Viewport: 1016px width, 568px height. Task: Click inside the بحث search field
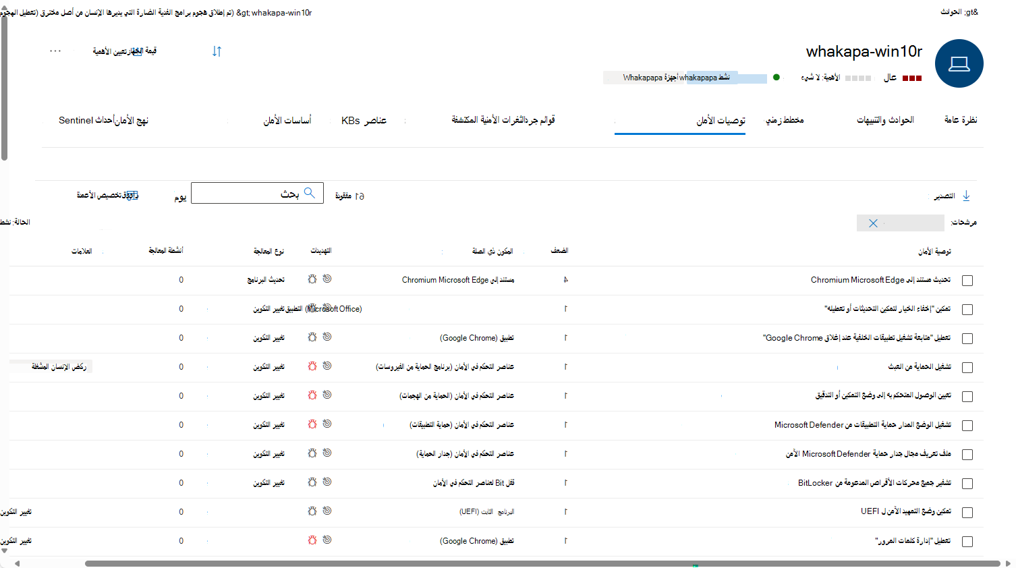coord(257,193)
